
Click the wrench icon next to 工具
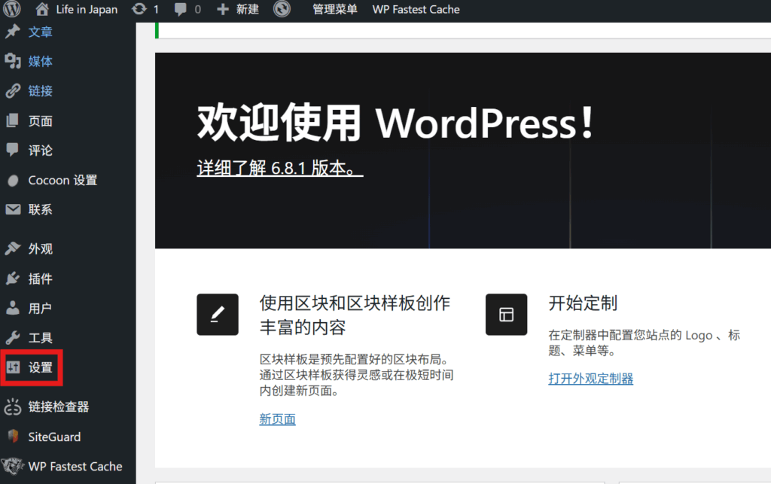coord(13,337)
